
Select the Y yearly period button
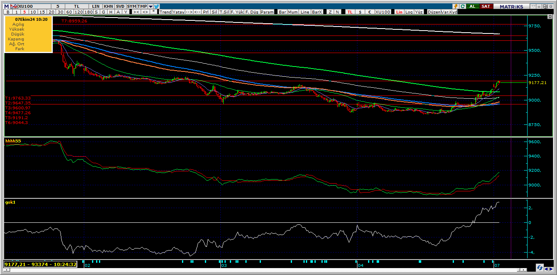[x=126, y=12]
